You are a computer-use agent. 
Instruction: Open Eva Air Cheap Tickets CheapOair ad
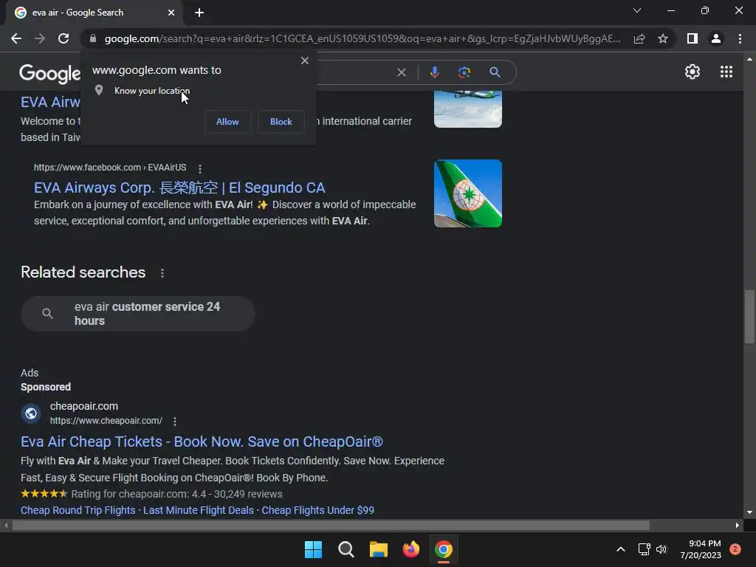[x=202, y=441]
